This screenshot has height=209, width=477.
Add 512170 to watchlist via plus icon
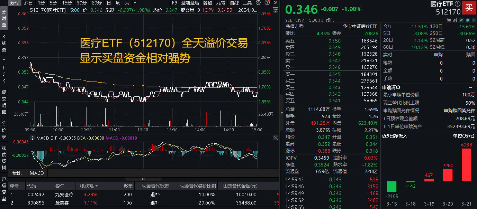coord(474,20)
